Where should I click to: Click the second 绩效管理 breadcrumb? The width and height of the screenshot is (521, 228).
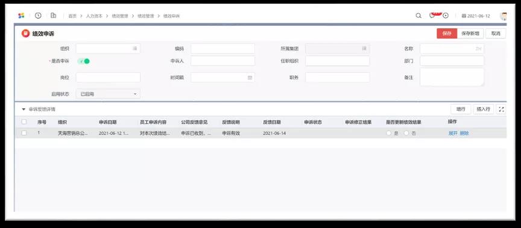click(146, 16)
